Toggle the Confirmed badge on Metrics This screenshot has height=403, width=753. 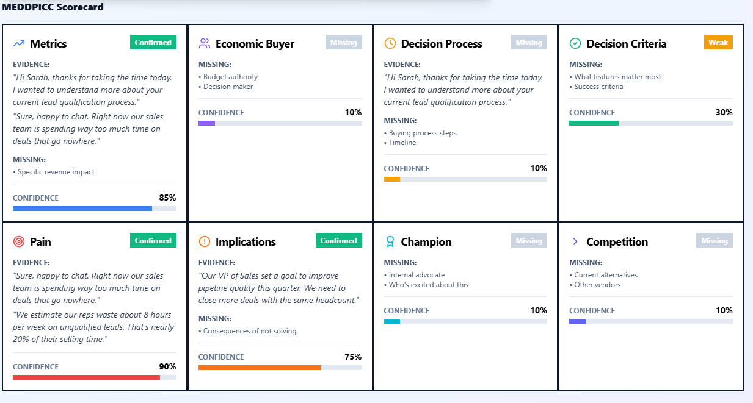(x=153, y=42)
